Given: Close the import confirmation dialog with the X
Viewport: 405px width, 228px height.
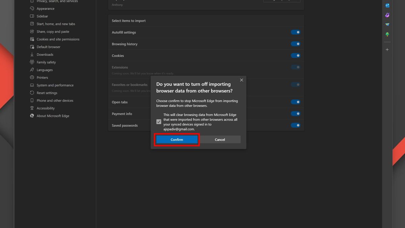Looking at the screenshot, I should (241, 80).
